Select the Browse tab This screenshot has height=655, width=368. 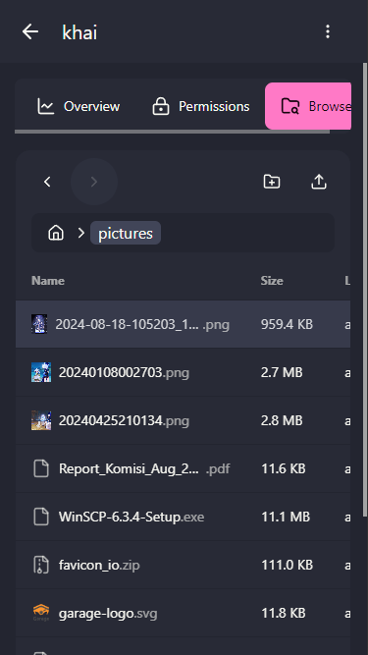tap(308, 106)
